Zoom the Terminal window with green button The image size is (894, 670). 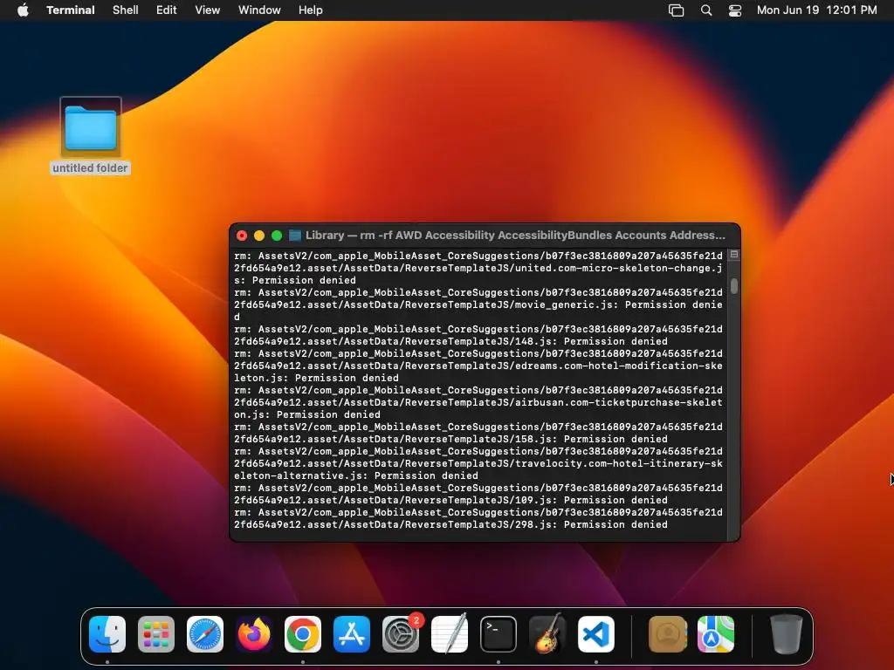pyautogui.click(x=277, y=236)
